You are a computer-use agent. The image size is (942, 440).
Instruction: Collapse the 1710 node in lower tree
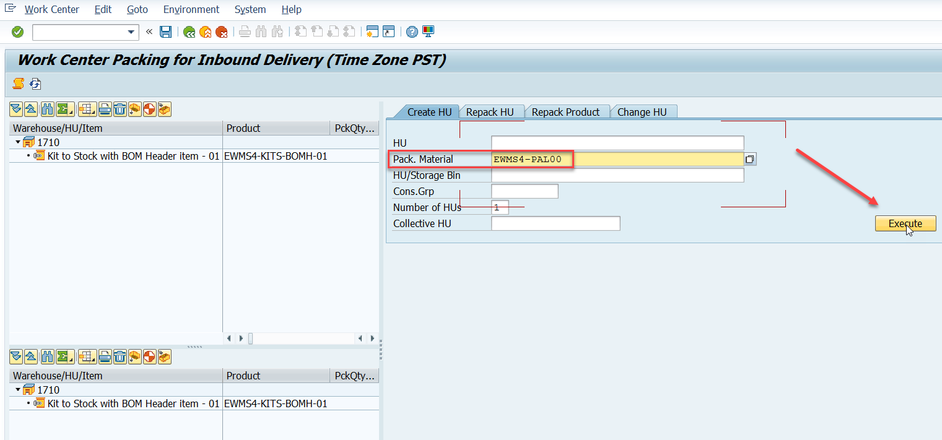click(x=18, y=390)
